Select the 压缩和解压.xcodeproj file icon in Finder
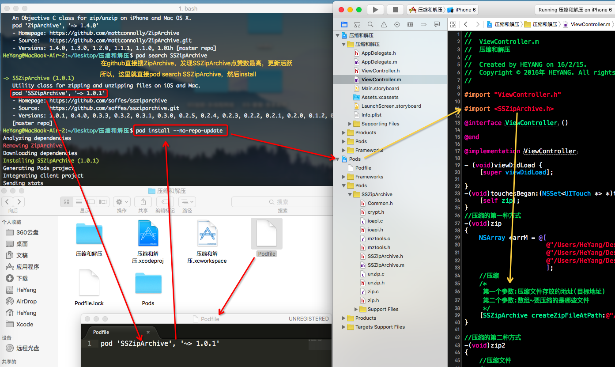Screen dimensions: 615x367 [x=148, y=233]
